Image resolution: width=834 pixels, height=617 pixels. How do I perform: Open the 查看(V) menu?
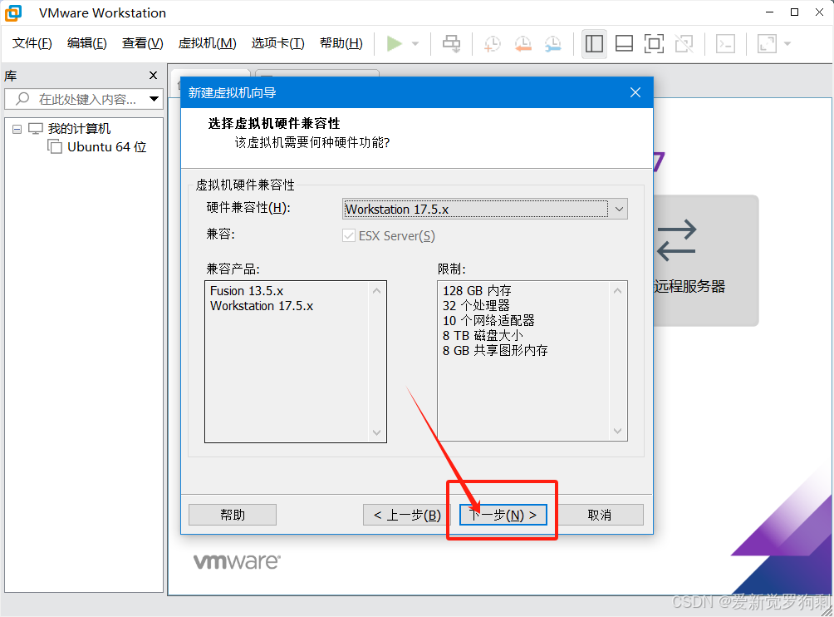pos(143,43)
